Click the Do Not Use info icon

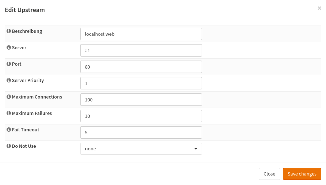[9, 146]
